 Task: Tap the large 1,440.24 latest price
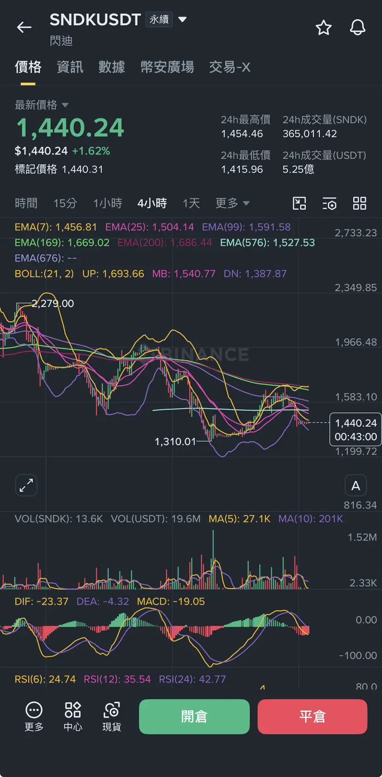coord(70,128)
